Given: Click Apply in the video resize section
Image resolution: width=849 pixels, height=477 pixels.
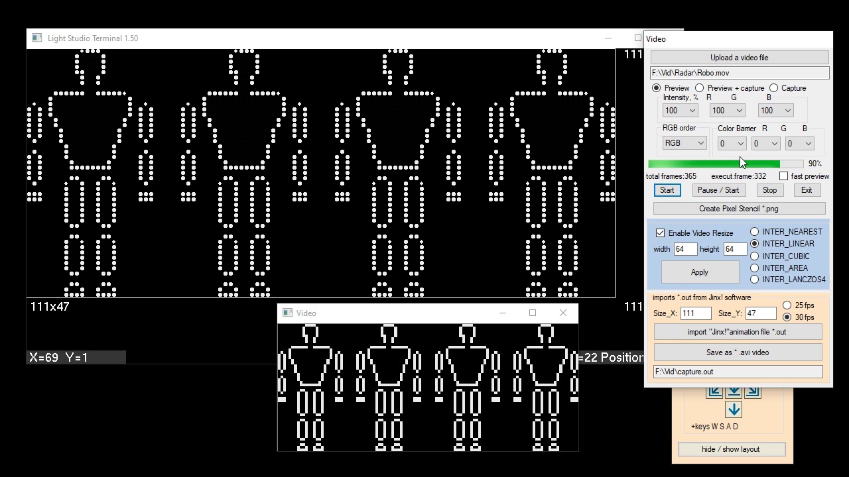Looking at the screenshot, I should coord(700,272).
